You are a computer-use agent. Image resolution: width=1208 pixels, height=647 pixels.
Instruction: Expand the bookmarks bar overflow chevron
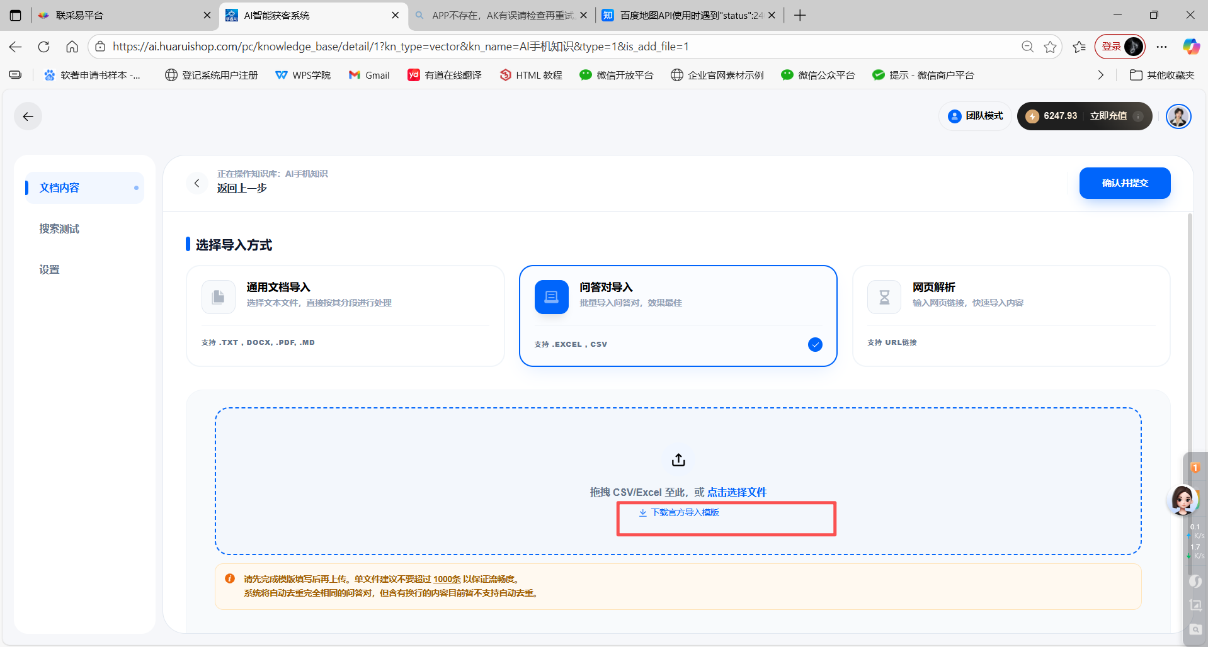click(x=1100, y=75)
